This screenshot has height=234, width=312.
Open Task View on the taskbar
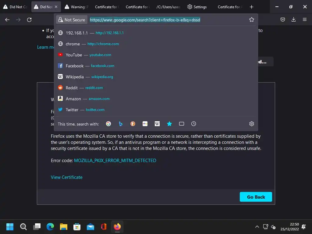(x=37, y=227)
